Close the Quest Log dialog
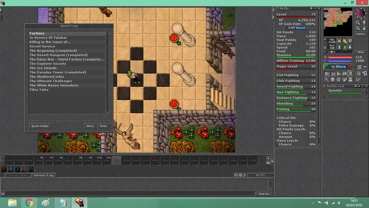Image resolution: width=369 pixels, height=208 pixels. tap(103, 126)
